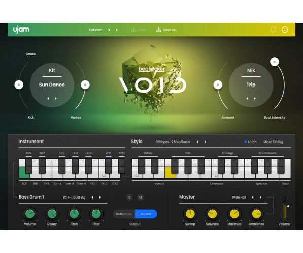Select the CY1 black key

109,166
